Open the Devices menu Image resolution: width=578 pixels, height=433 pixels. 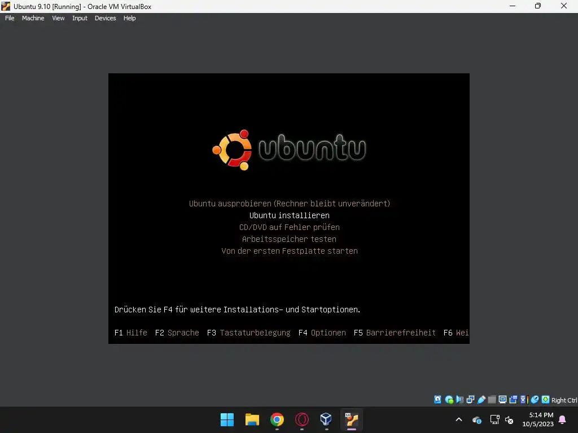coord(106,18)
